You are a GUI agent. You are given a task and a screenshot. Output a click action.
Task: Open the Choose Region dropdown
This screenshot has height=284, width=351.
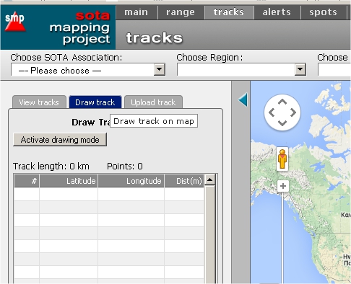(x=241, y=70)
